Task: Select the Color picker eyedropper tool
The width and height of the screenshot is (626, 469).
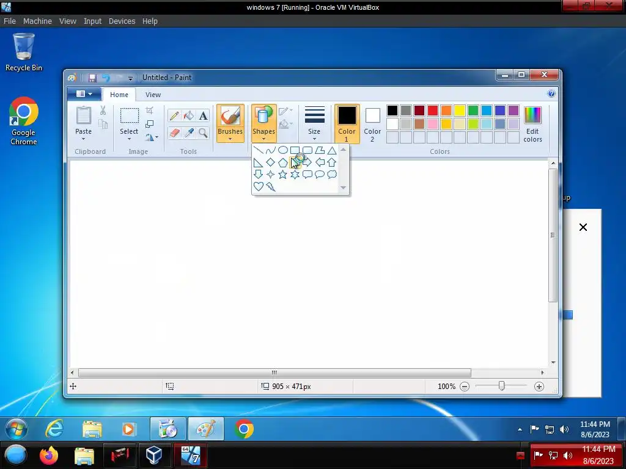Action: [x=189, y=133]
